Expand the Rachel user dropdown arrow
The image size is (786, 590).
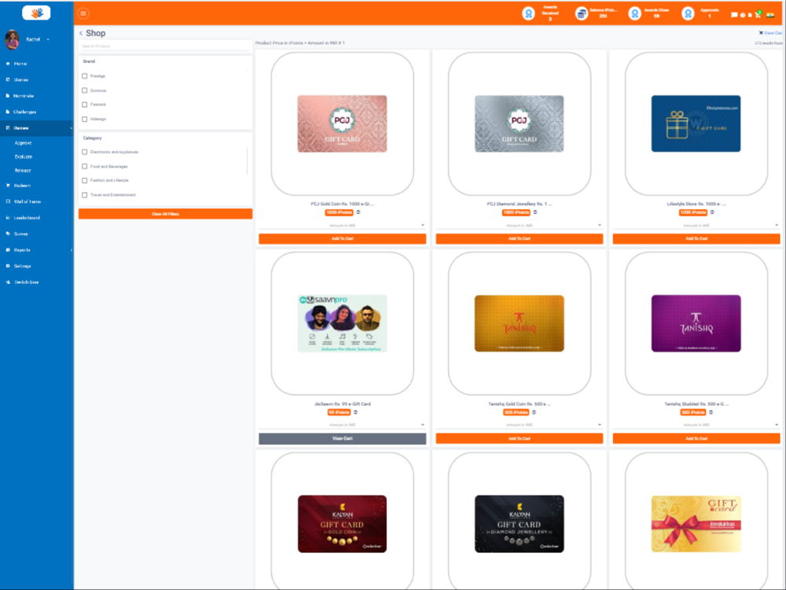click(48, 39)
